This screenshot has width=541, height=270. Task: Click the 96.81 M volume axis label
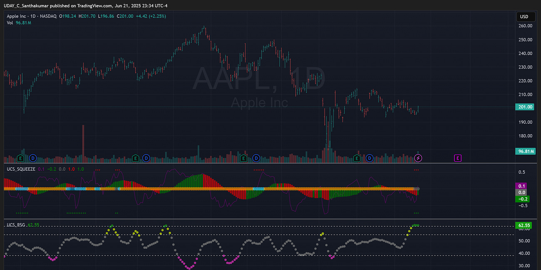click(x=526, y=151)
